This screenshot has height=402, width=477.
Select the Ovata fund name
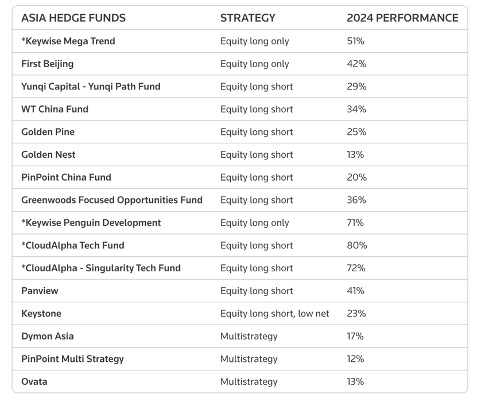click(x=34, y=381)
